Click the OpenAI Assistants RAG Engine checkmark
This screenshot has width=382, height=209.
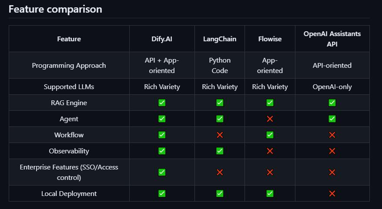tap(332, 103)
